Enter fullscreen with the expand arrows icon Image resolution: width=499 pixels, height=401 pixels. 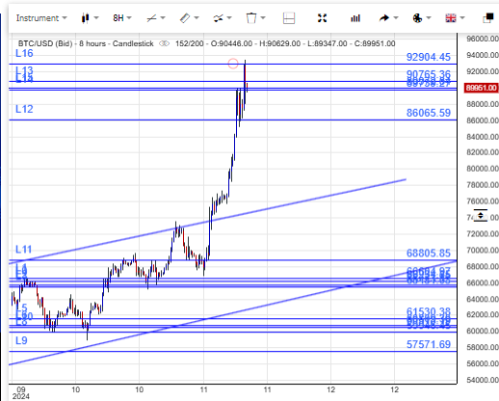(x=322, y=18)
